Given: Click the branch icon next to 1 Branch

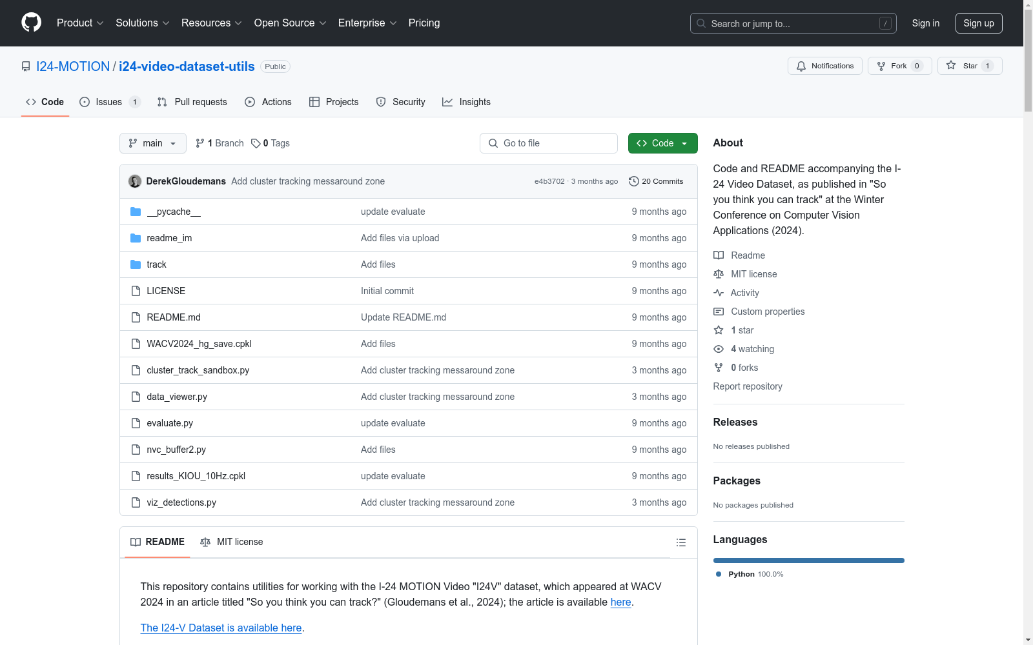Looking at the screenshot, I should click(x=200, y=143).
